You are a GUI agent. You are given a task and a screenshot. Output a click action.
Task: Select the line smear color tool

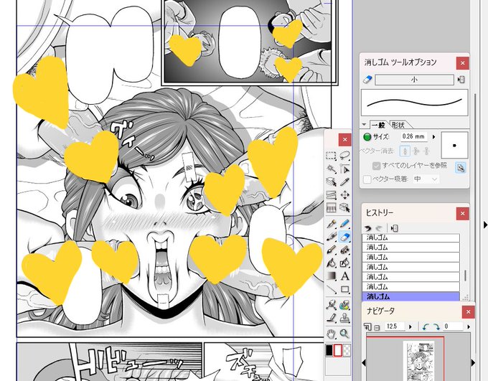(344, 305)
